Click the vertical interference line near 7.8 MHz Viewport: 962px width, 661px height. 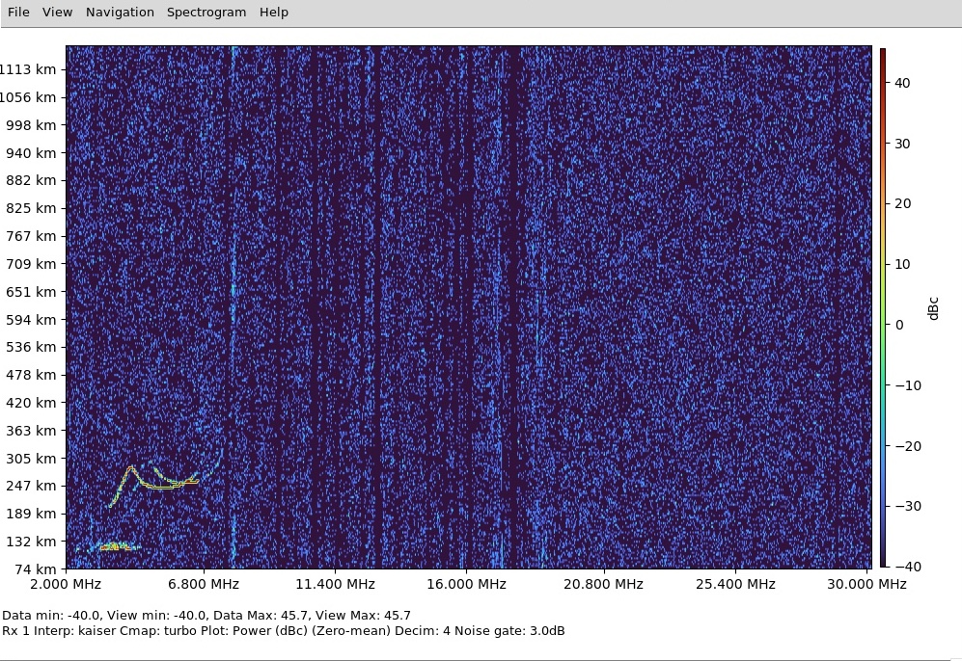(234, 306)
